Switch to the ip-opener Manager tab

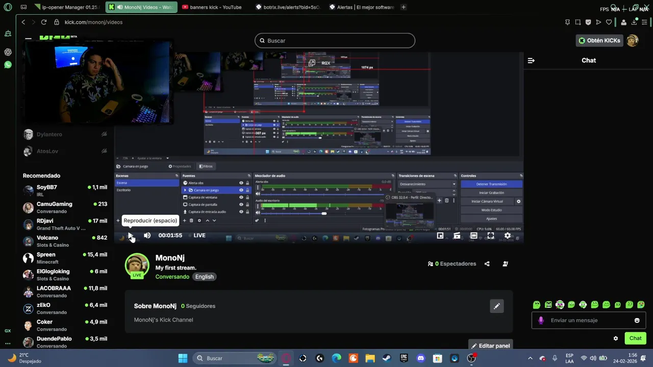click(x=68, y=7)
